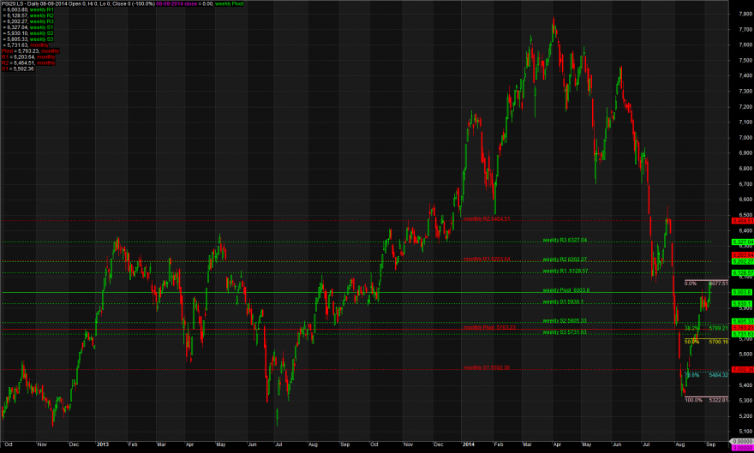Click the 7,800 level on price scale
This screenshot has width=754, height=453.
click(745, 14)
